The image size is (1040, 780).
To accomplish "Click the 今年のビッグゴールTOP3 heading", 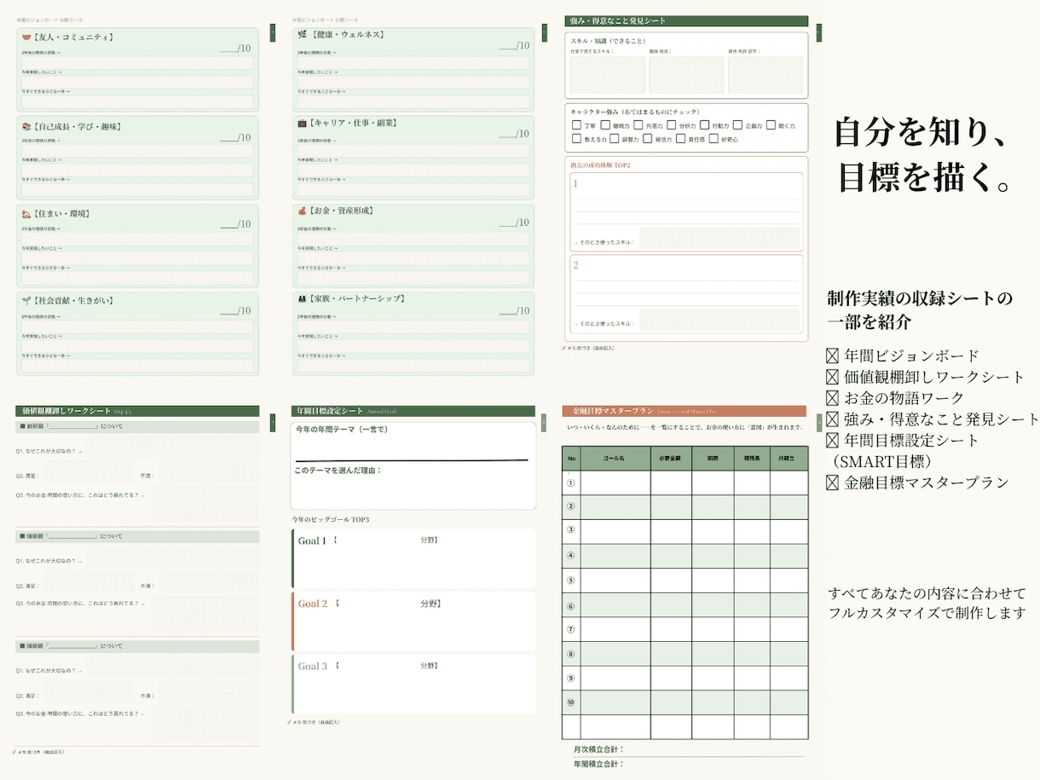I will click(331, 519).
